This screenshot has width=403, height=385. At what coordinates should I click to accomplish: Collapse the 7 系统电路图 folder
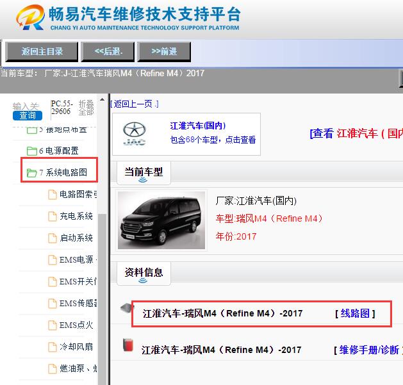pyautogui.click(x=63, y=172)
